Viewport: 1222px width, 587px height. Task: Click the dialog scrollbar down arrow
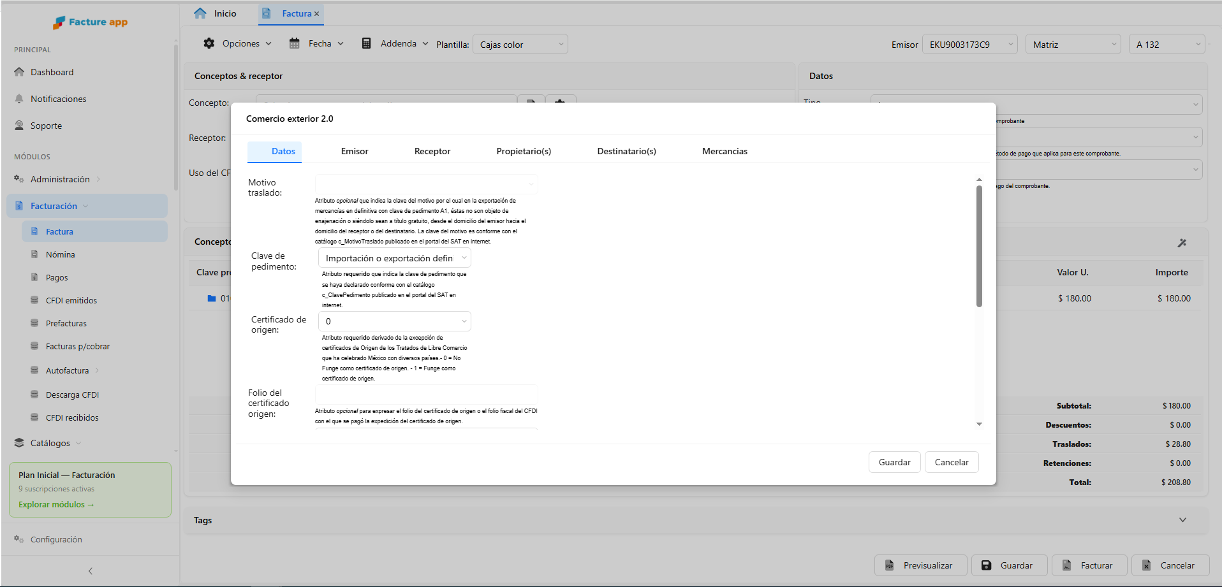[x=979, y=424]
